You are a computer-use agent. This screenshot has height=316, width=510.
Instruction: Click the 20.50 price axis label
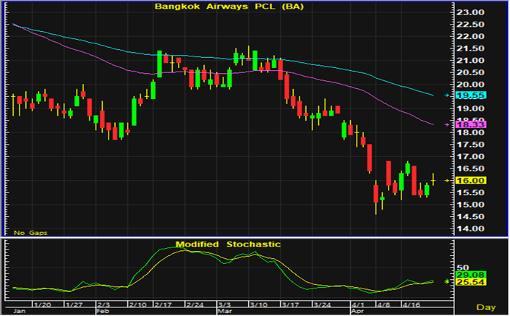(x=470, y=72)
